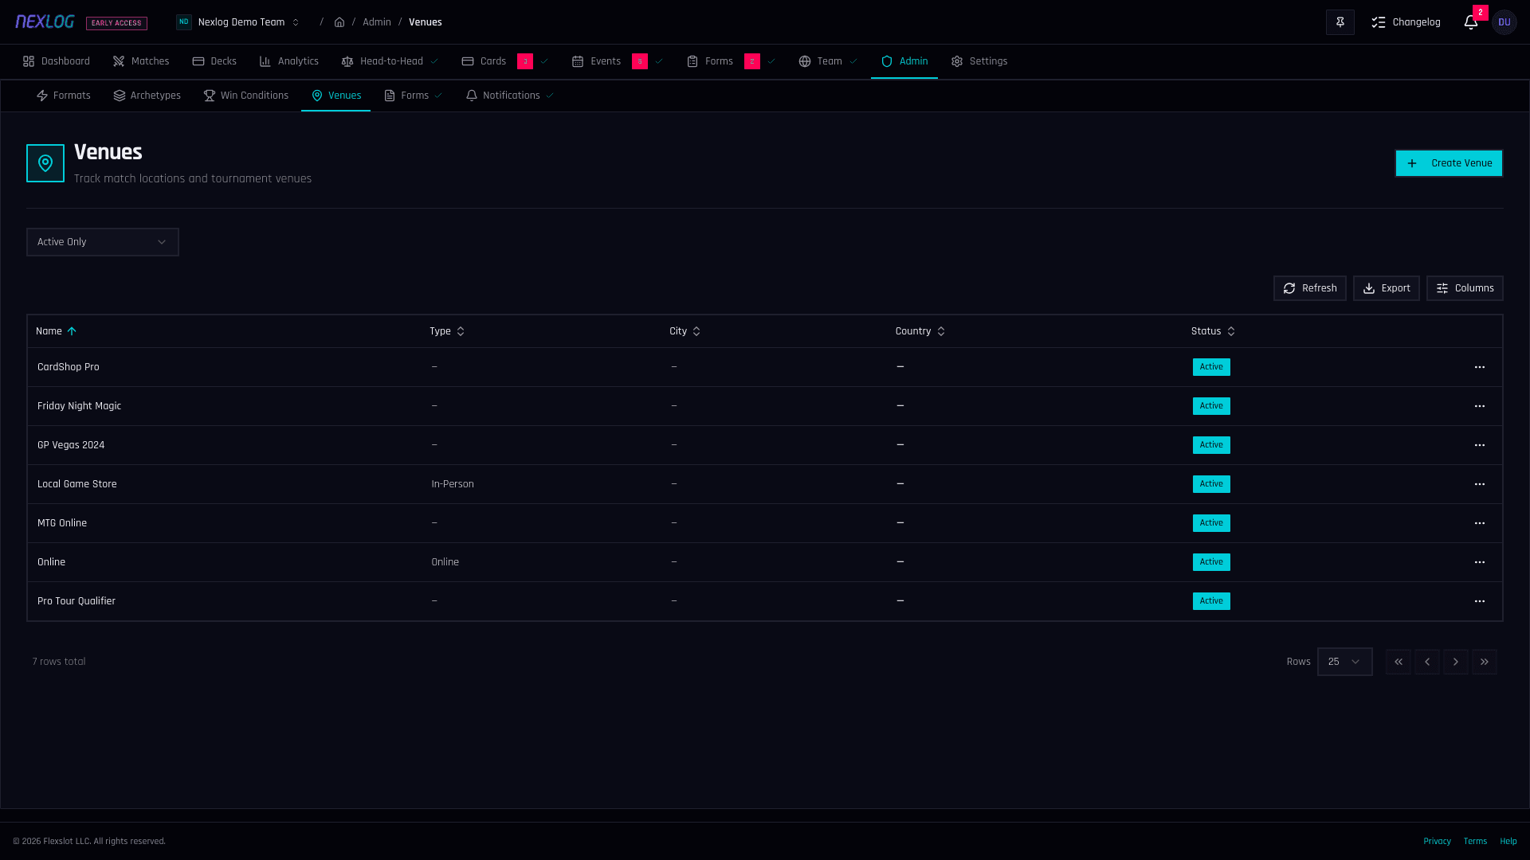This screenshot has width=1530, height=860.
Task: Switch to the Archetypes sub-tab
Action: coord(147,96)
